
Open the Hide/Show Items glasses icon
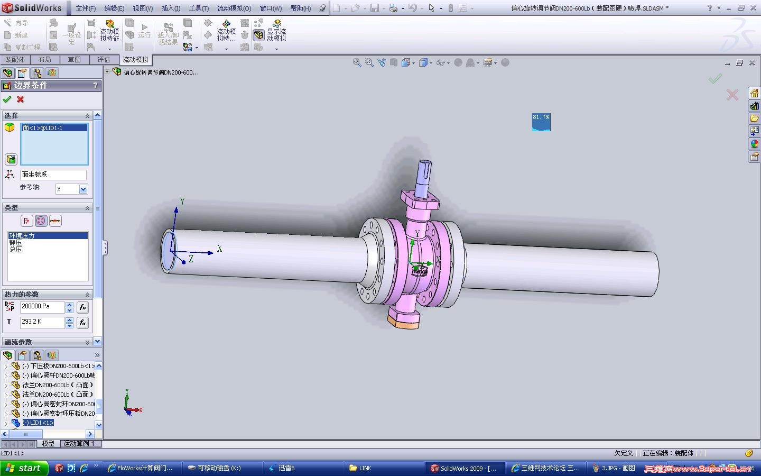[x=440, y=62]
